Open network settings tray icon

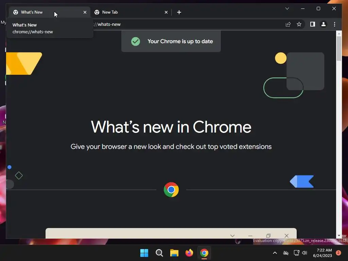tap(296, 253)
